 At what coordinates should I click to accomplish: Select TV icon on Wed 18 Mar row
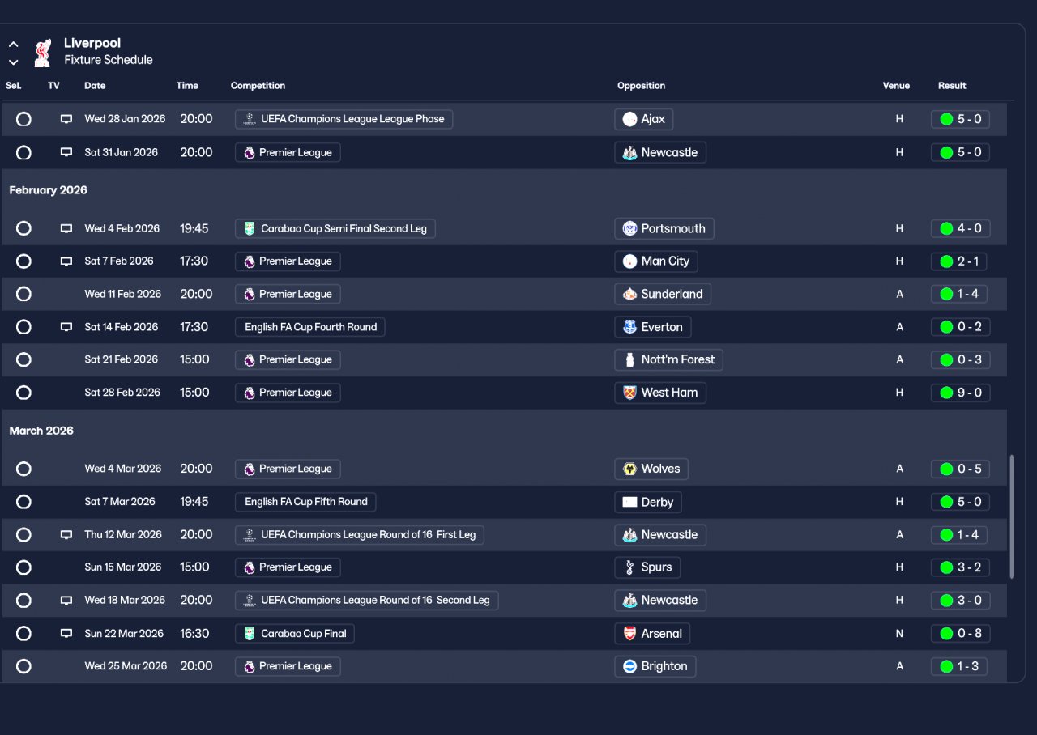(66, 600)
